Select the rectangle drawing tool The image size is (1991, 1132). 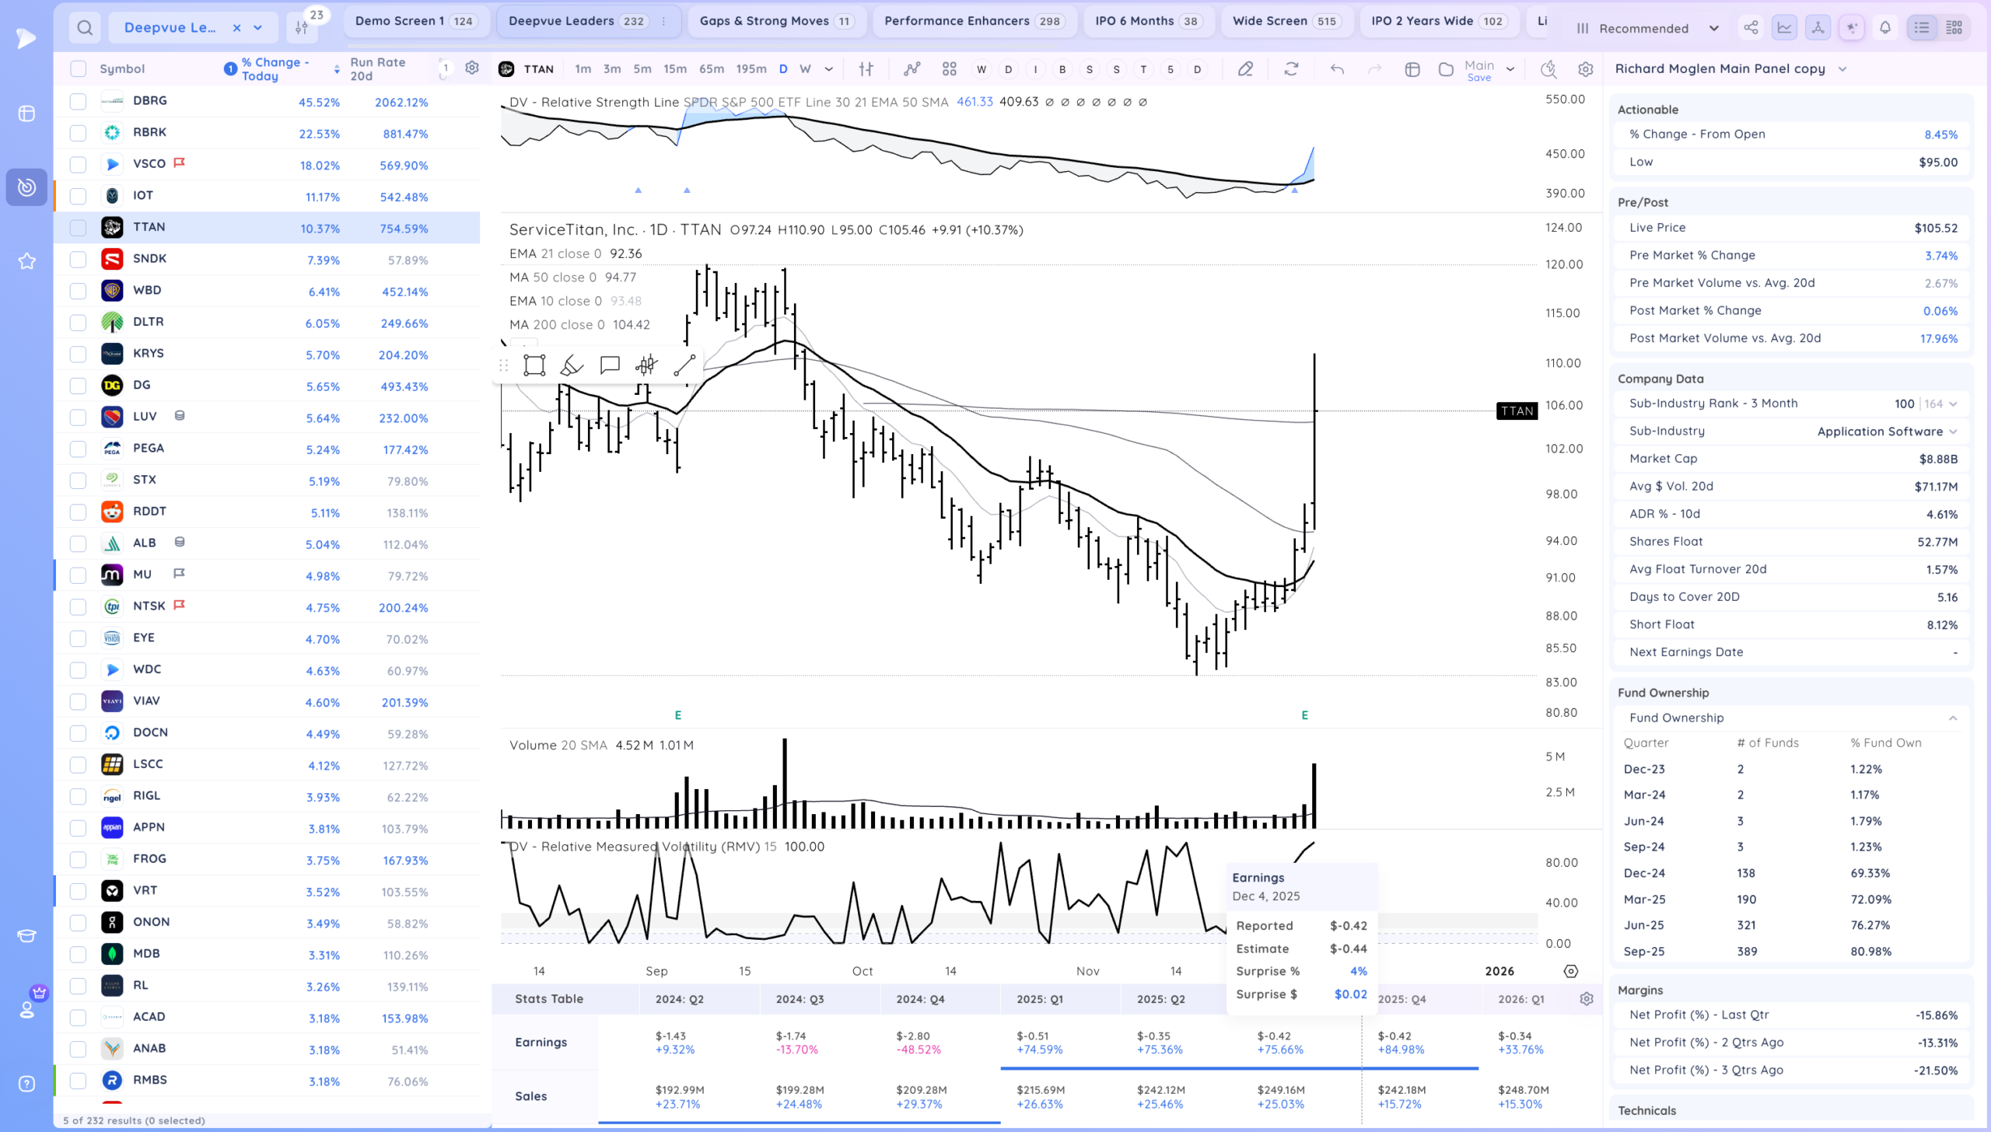(534, 365)
